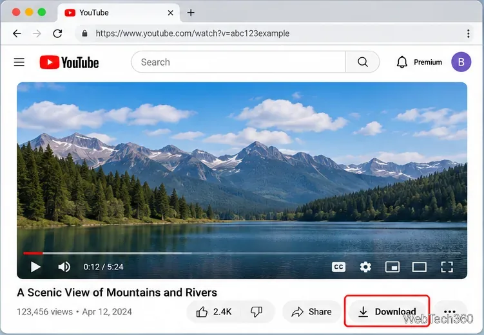Switch to theater mode
This screenshot has width=484, height=335.
point(420,267)
